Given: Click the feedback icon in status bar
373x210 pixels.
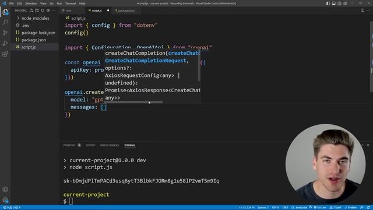Looking at the screenshot, I should [x=361, y=208].
